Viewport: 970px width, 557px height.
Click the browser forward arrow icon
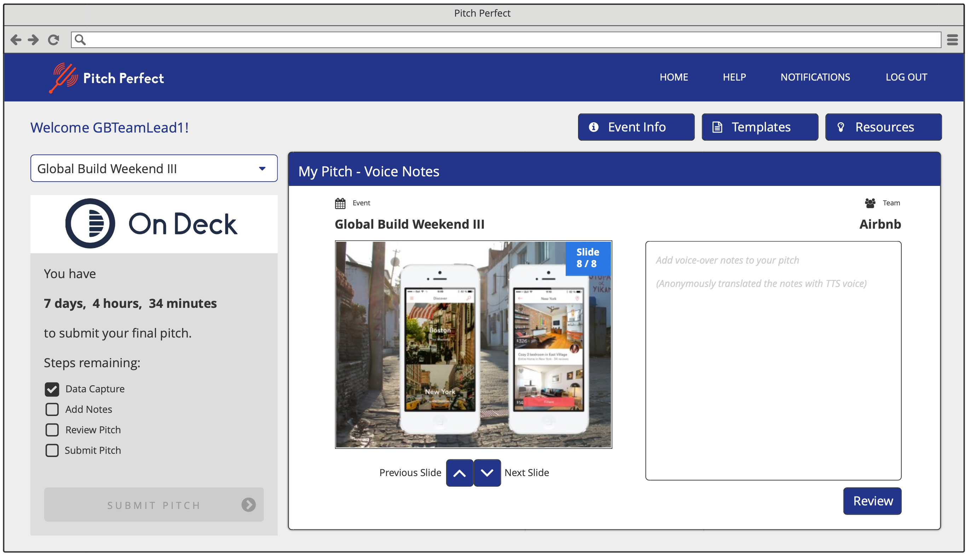point(33,39)
